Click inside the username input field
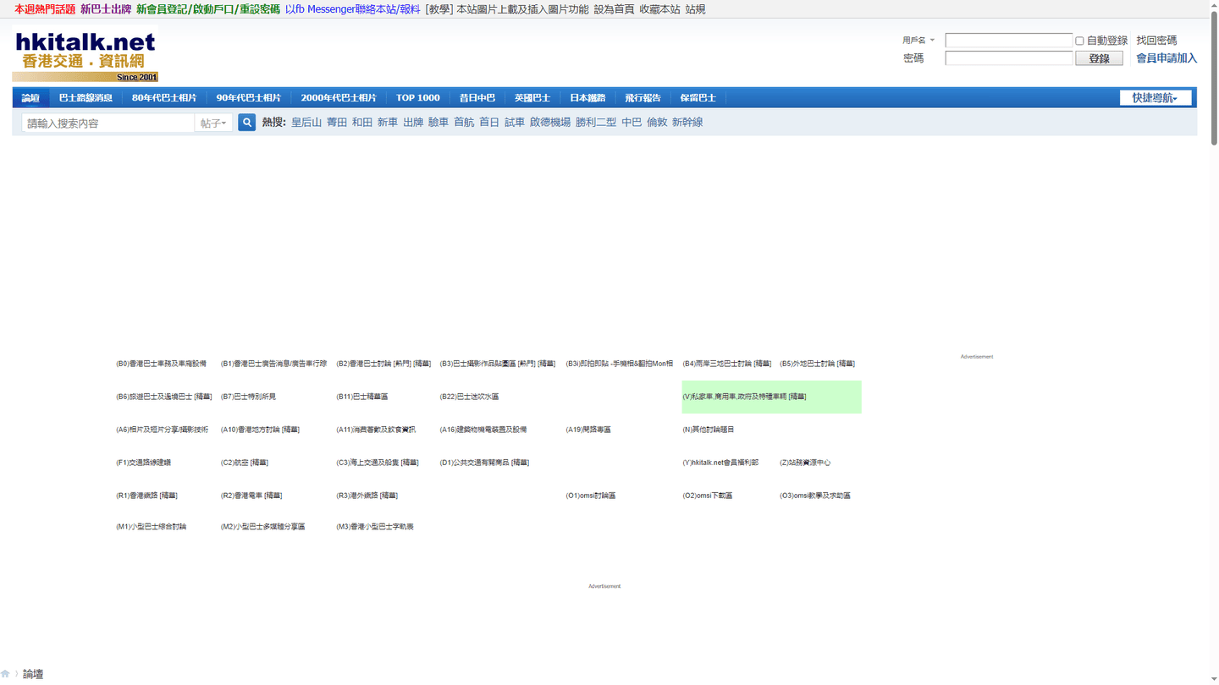The height and width of the screenshot is (685, 1219). click(x=1009, y=41)
